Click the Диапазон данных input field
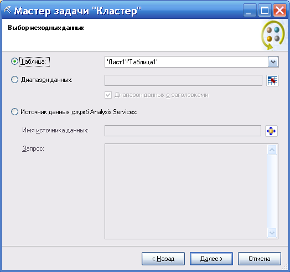290x272 pixels. coord(183,80)
